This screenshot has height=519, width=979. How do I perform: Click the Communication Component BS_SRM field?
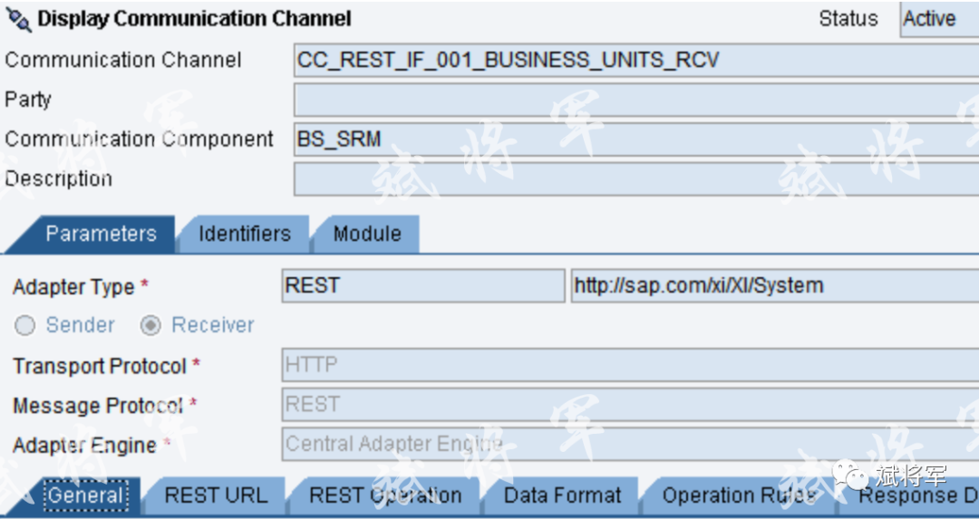[x=636, y=139]
